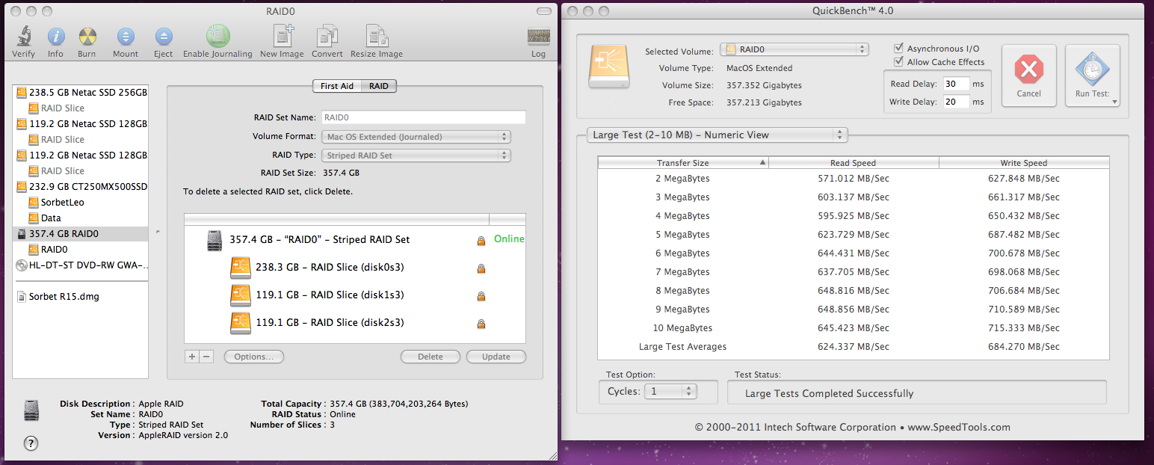The width and height of the screenshot is (1154, 465).
Task: Toggle the Allow Cache Effects checkbox
Action: tap(899, 62)
